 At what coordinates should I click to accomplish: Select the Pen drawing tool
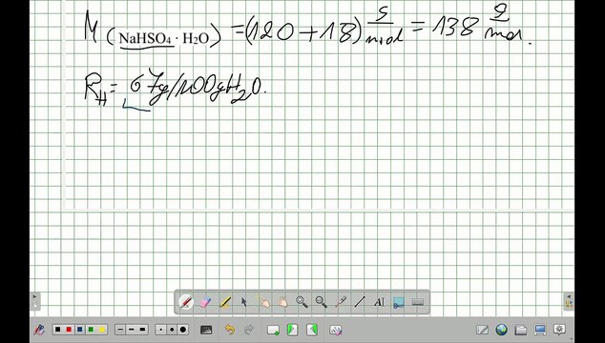[x=186, y=302]
